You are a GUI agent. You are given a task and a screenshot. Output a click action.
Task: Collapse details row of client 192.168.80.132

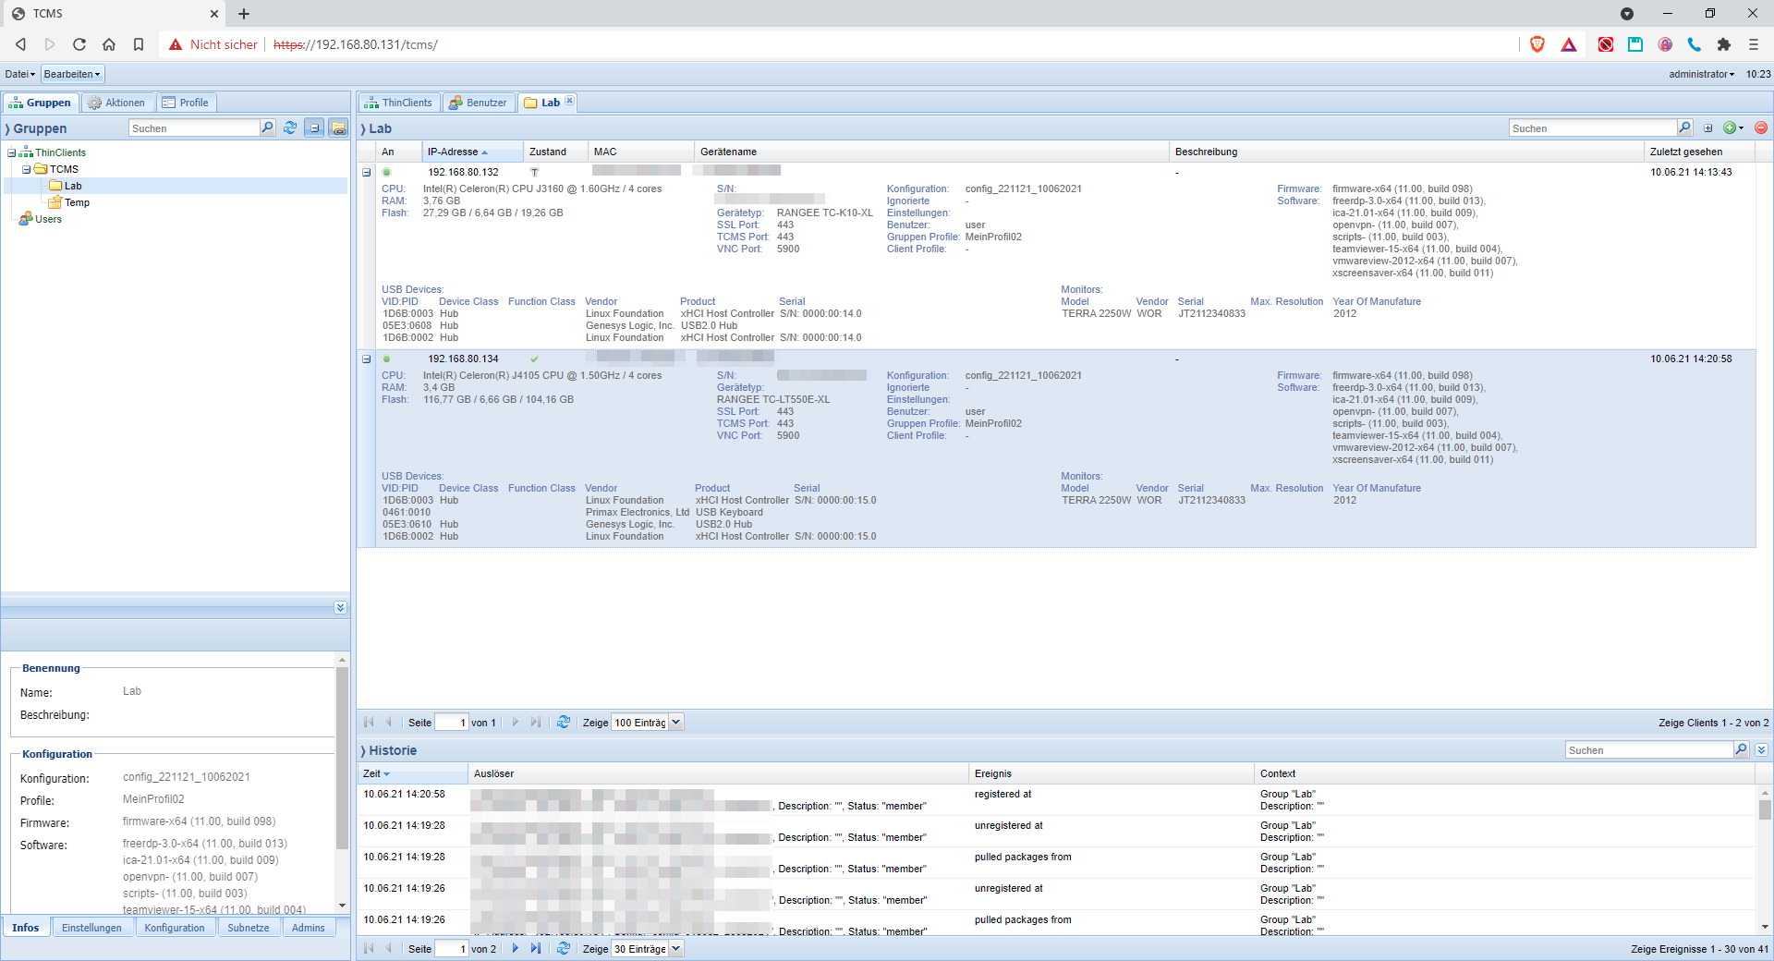[x=366, y=173]
